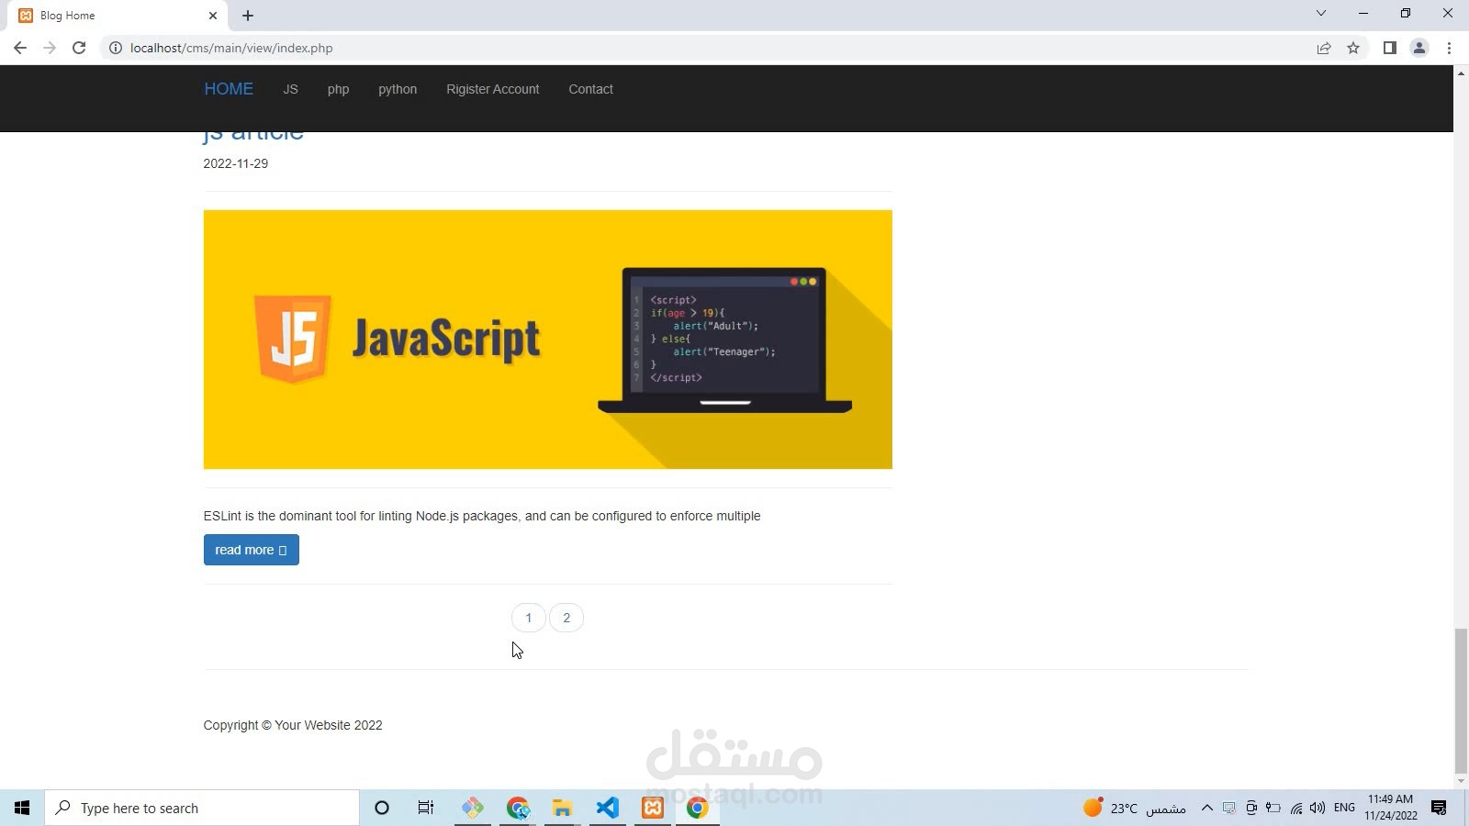Open the Rigister Account page
Viewport: 1469px width, 826px height.
(x=493, y=89)
